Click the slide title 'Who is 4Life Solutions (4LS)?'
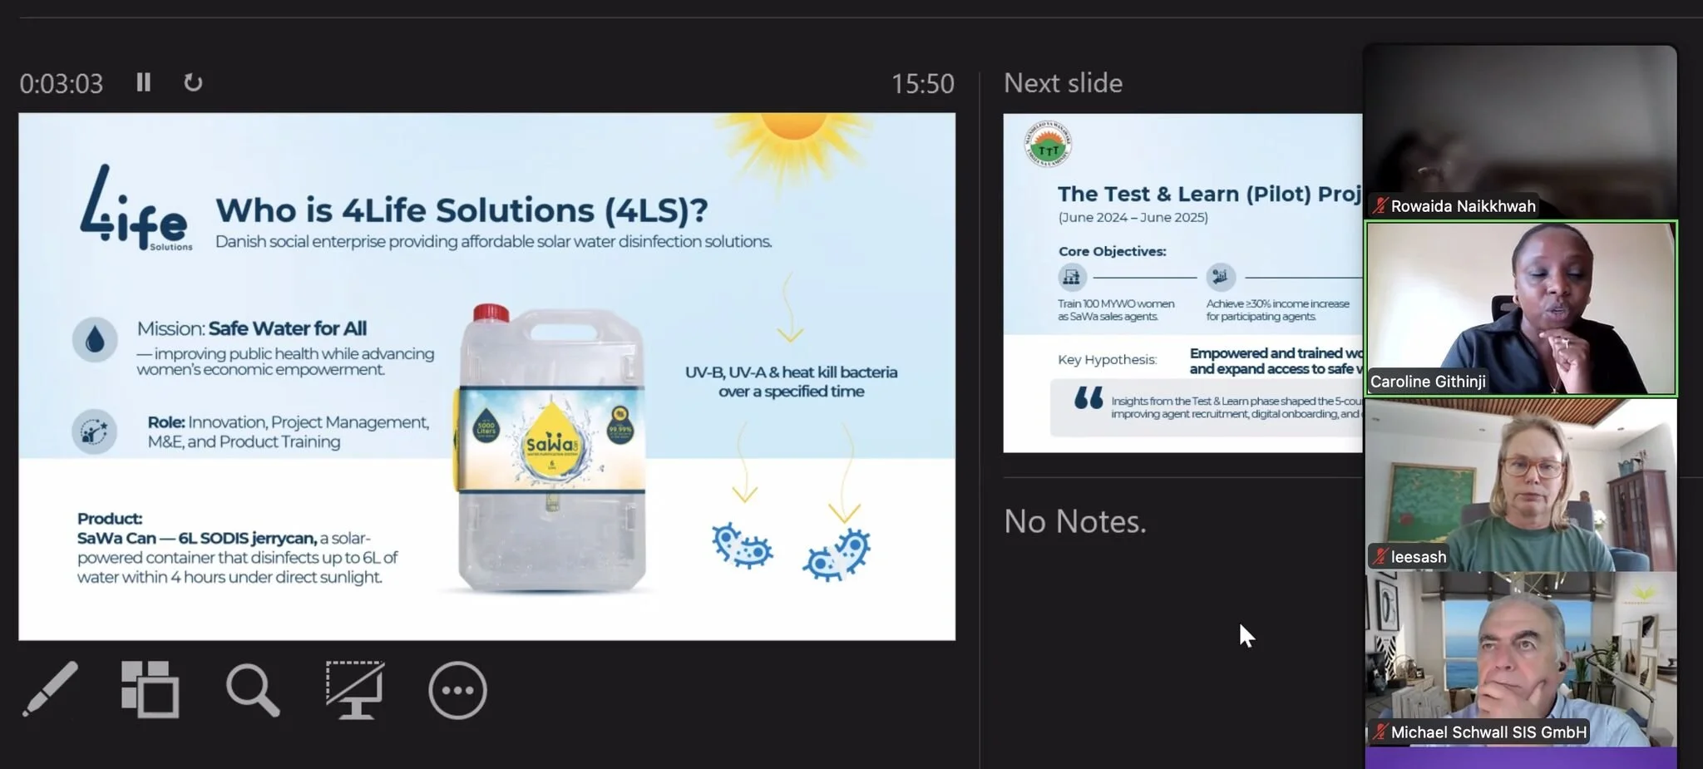Image resolution: width=1703 pixels, height=769 pixels. [x=462, y=210]
